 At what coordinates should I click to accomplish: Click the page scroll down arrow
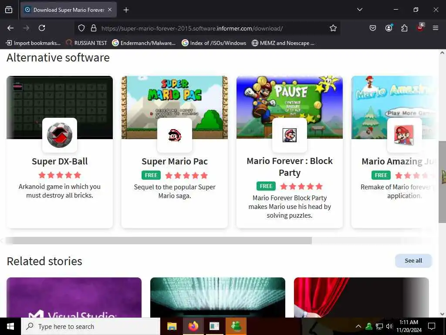[443, 314]
